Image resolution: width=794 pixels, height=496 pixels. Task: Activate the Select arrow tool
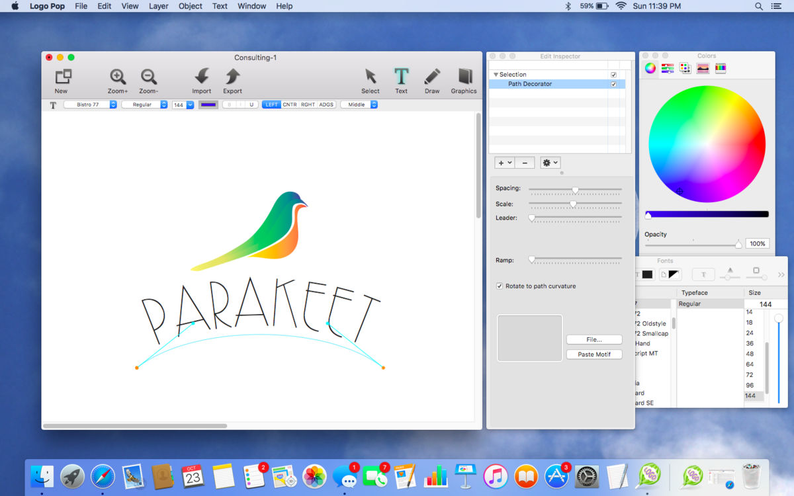click(x=371, y=77)
